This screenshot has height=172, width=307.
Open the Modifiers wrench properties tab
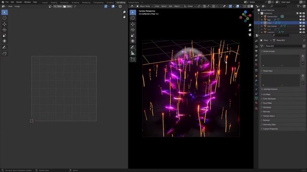coord(256,80)
